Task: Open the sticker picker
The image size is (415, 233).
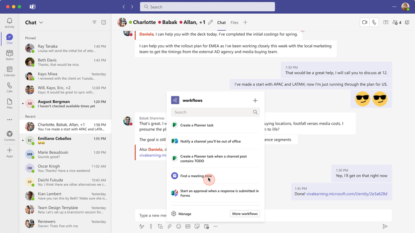Action: pyautogui.click(x=197, y=226)
